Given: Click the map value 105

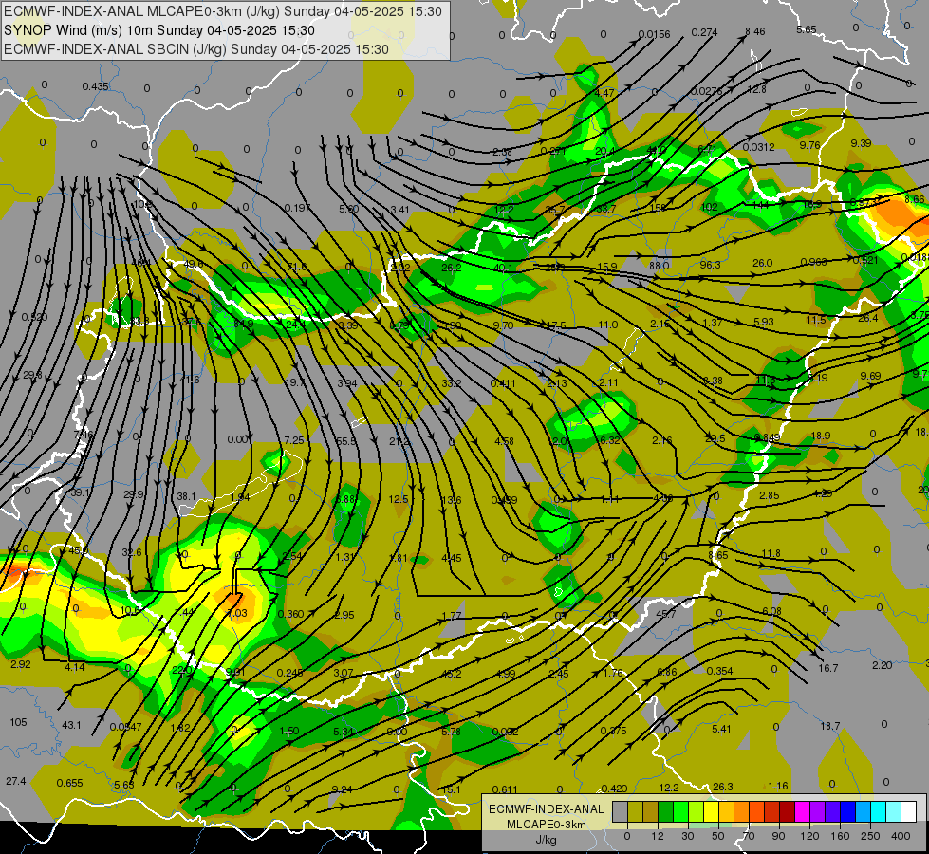Looking at the screenshot, I should 18,722.
